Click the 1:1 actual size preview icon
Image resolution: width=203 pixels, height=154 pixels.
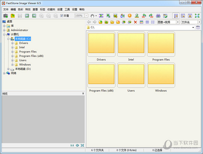[72, 145]
